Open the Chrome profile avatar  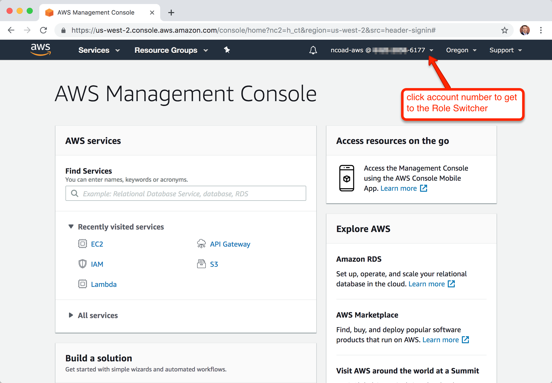525,30
